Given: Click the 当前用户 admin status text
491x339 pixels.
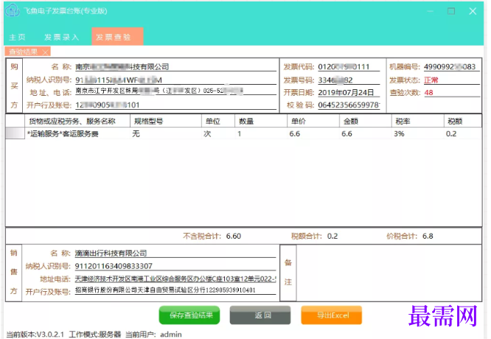Looking at the screenshot, I should click(153, 335).
